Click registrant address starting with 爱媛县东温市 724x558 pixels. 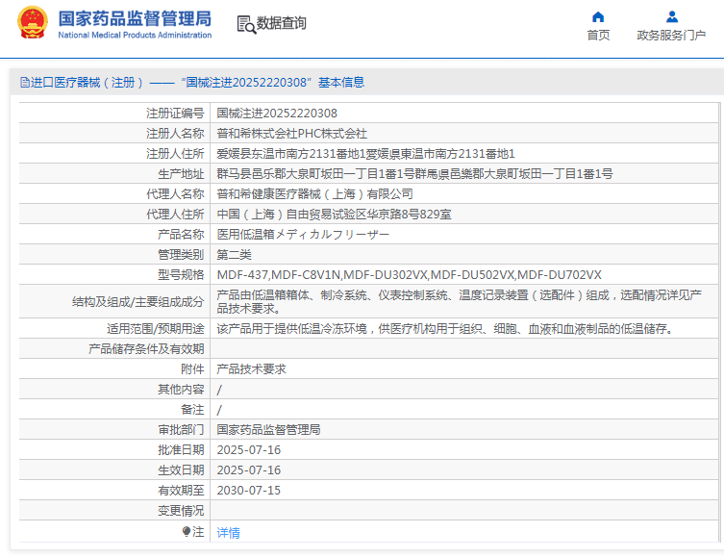(365, 153)
